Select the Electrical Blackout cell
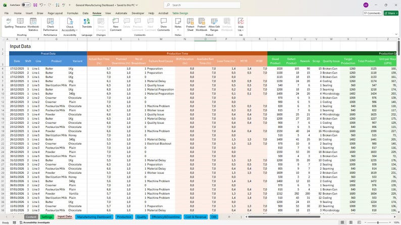401x225 pixels. [x=161, y=143]
